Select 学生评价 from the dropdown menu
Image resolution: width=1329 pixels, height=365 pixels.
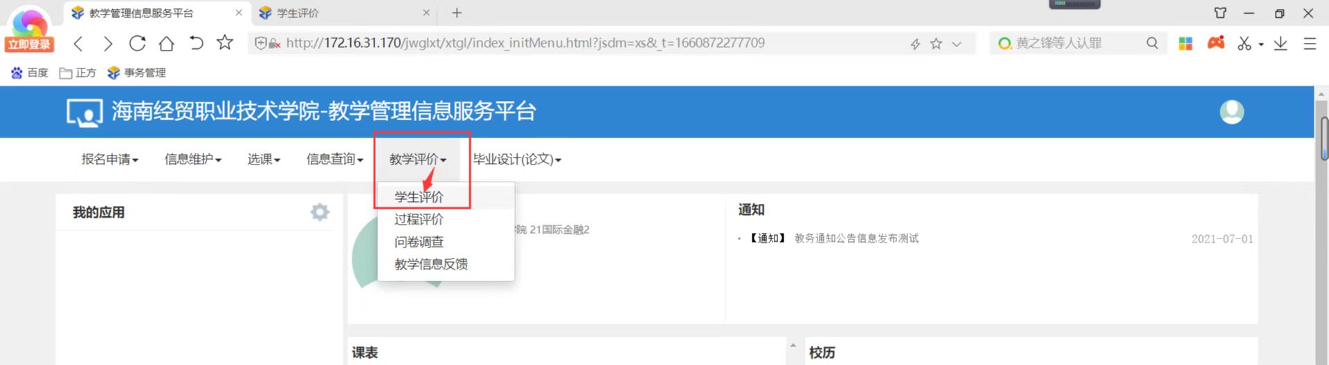(419, 197)
